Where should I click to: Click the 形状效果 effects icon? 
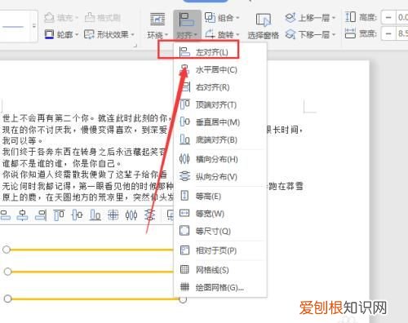click(x=89, y=34)
